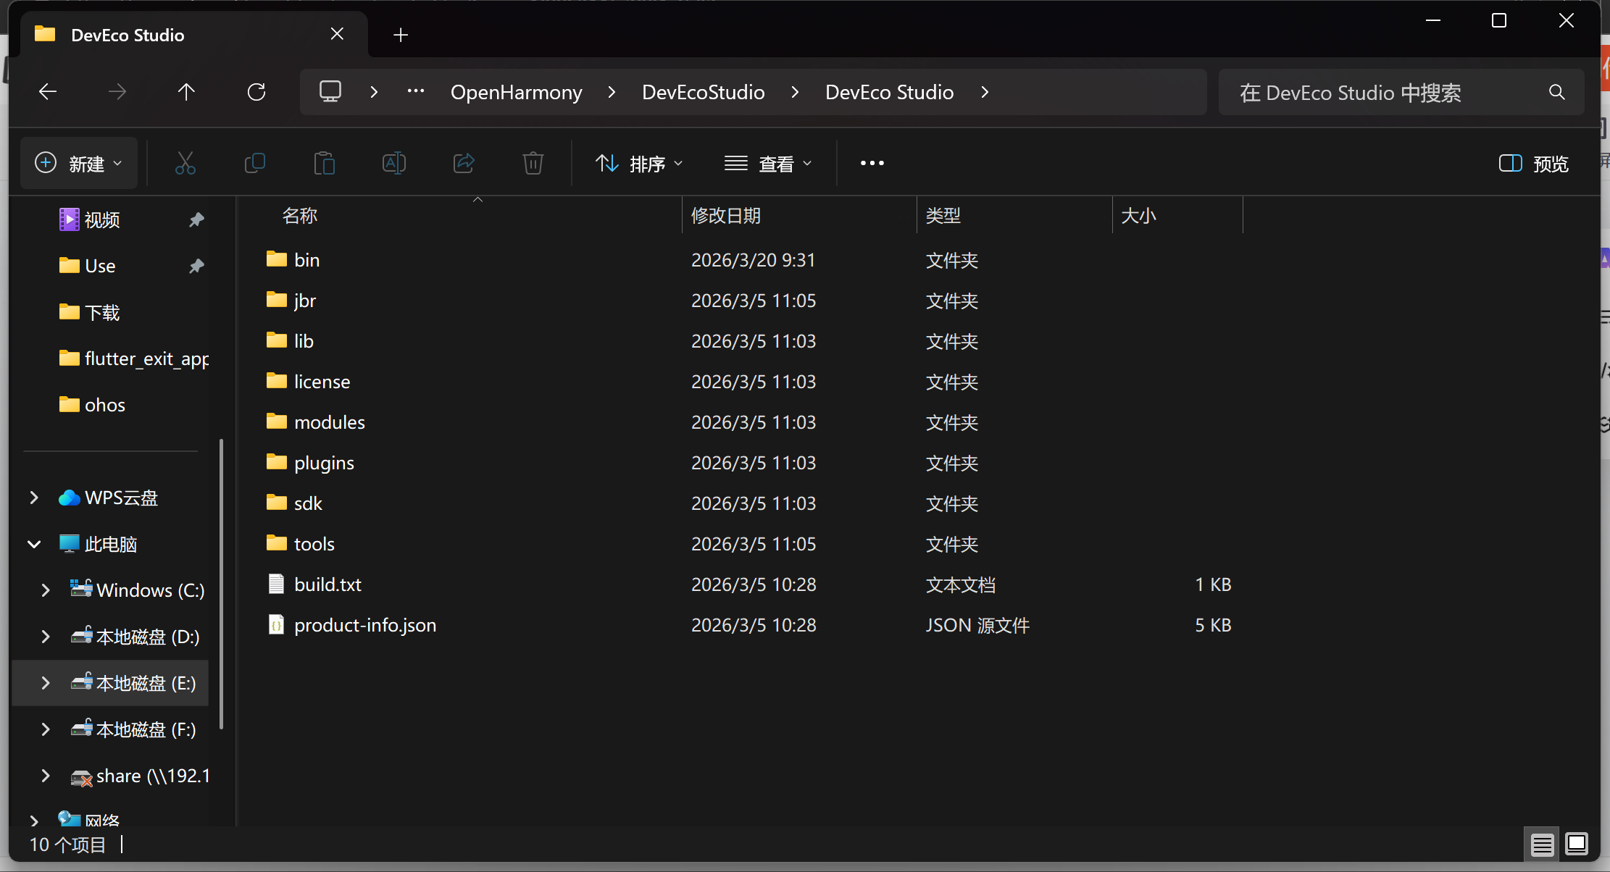Refresh the current folder view
Viewport: 1610px width, 872px height.
coord(256,92)
